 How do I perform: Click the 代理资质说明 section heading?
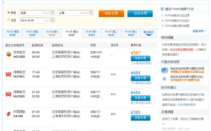pyautogui.click(x=170, y=62)
